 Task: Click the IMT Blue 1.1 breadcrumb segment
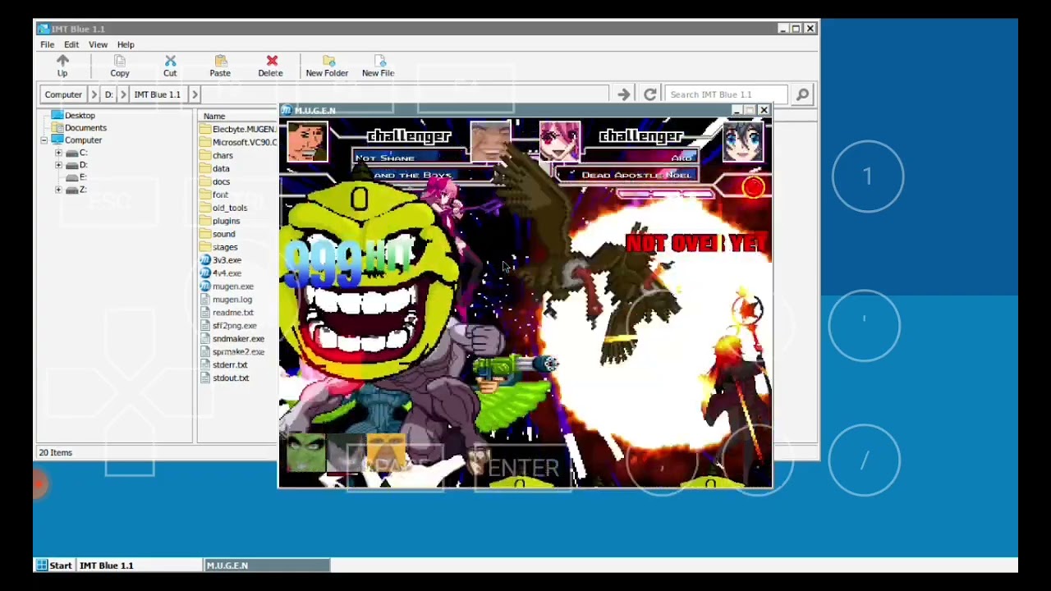coord(158,94)
